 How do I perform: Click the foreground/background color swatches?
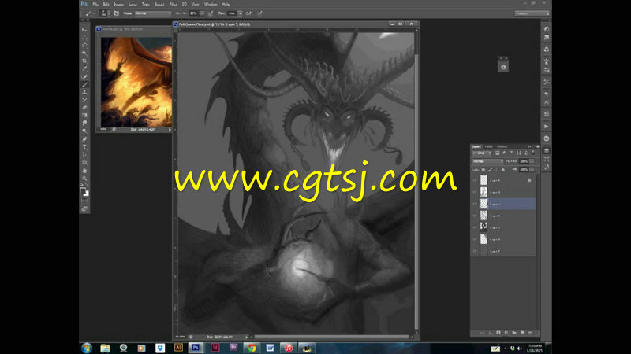(x=84, y=191)
